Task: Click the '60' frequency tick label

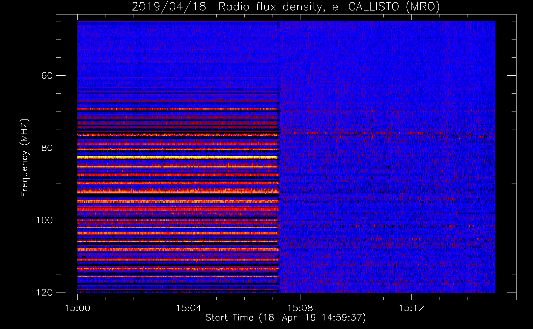Action: point(47,76)
